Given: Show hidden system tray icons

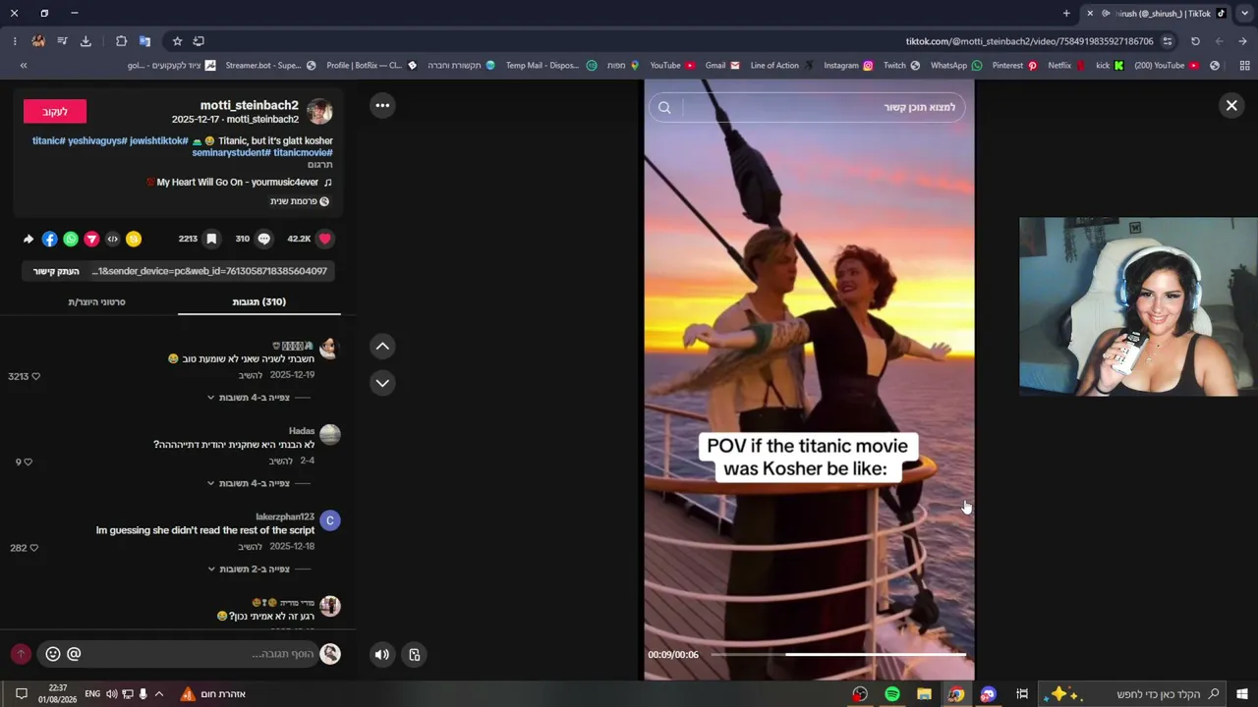Looking at the screenshot, I should pyautogui.click(x=159, y=694).
